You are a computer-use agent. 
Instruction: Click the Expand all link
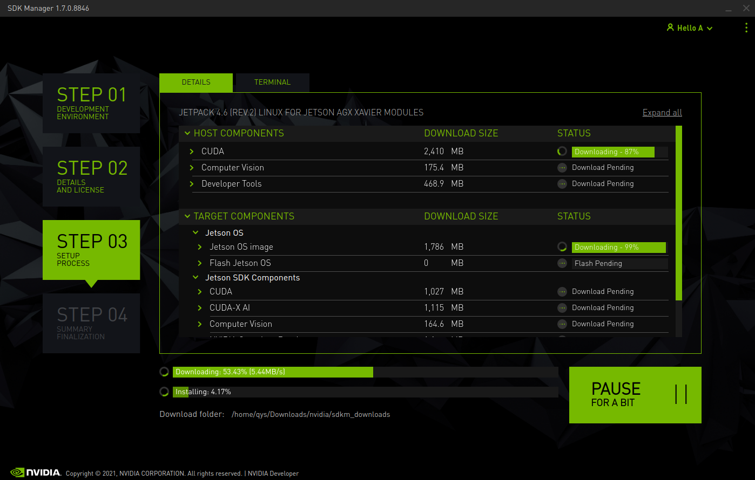[662, 113]
